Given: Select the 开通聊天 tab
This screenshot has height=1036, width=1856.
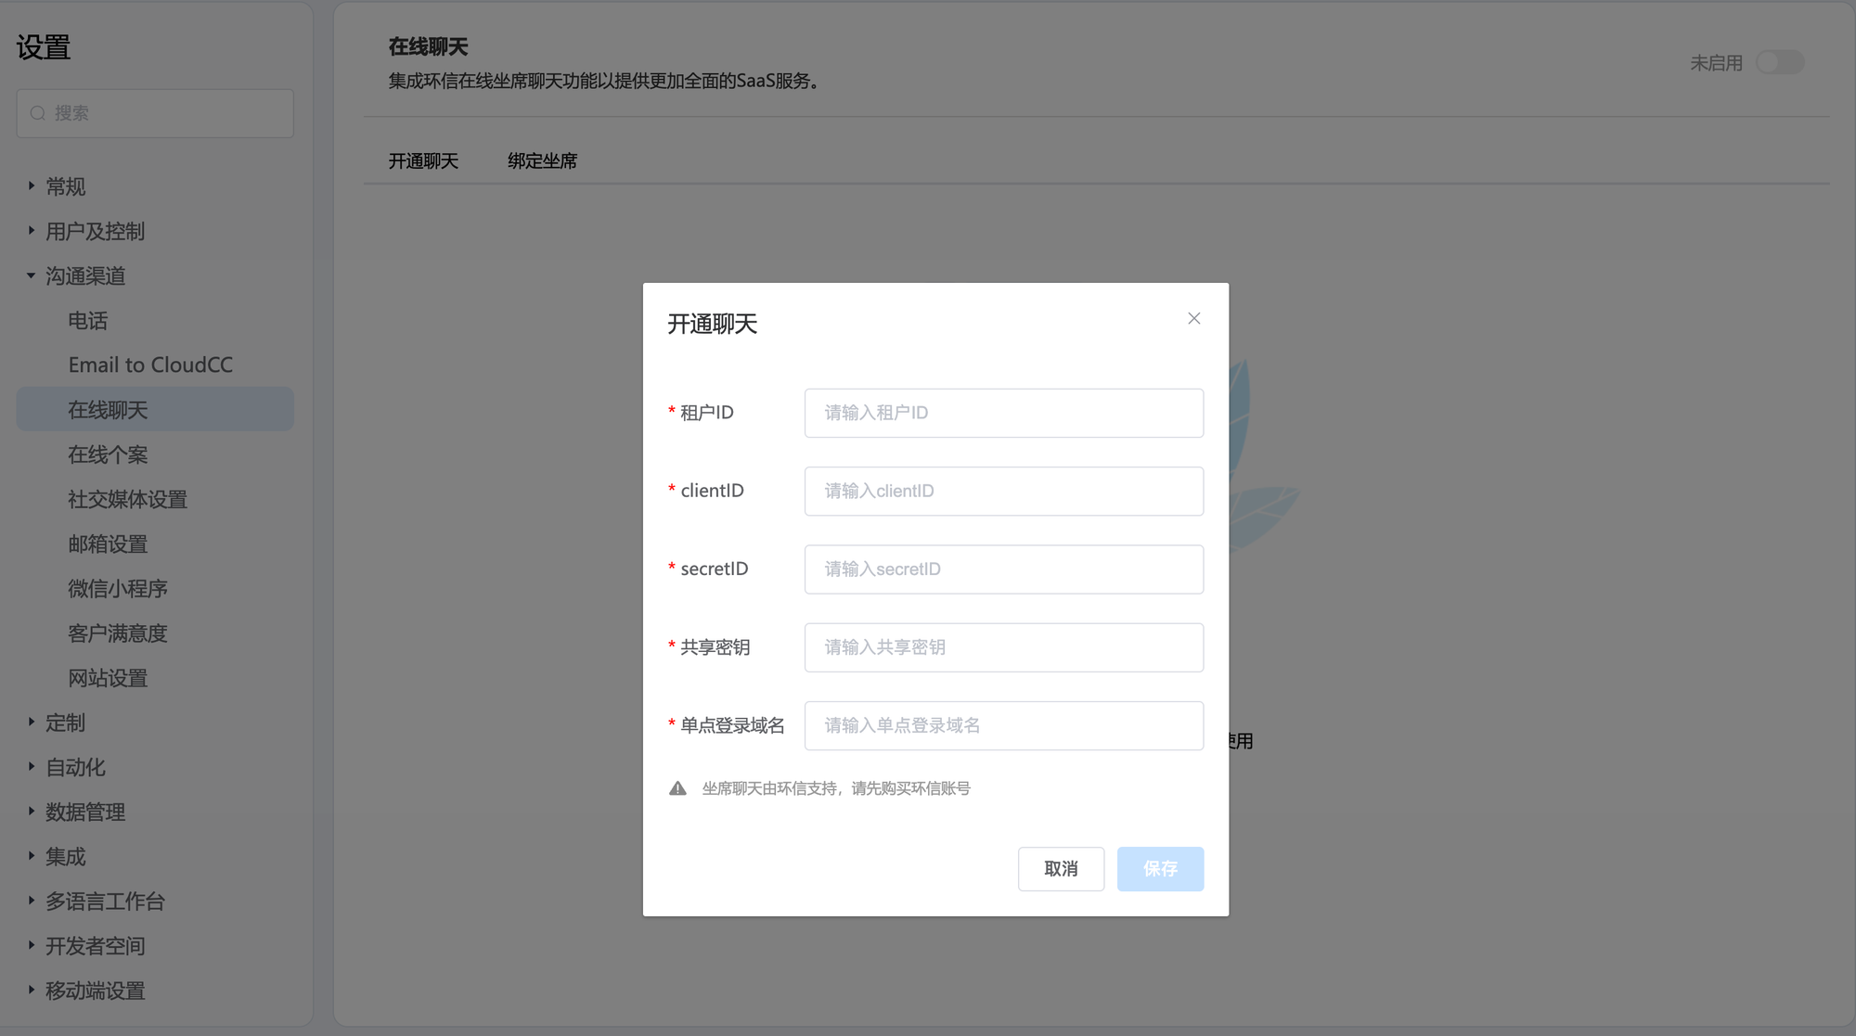Looking at the screenshot, I should point(423,160).
